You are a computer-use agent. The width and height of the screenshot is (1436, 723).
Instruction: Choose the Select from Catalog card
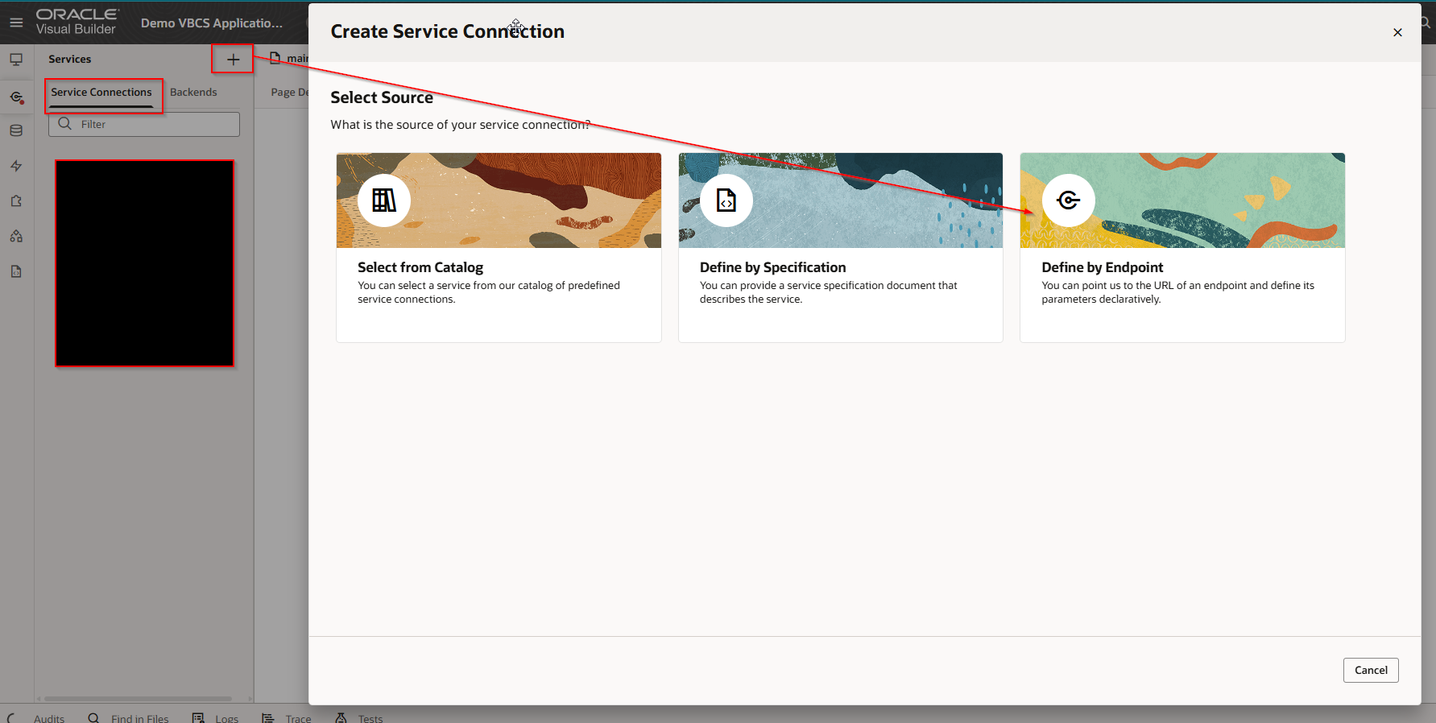point(499,247)
